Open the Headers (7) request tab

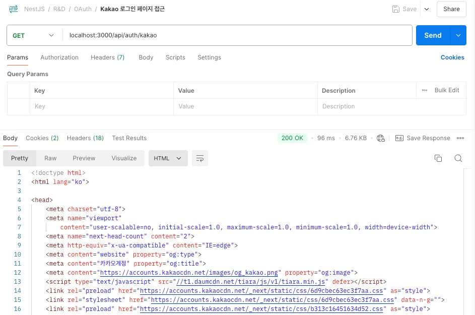[x=107, y=57]
